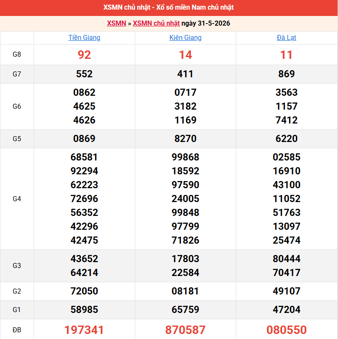Click the G4 row label

17,199
